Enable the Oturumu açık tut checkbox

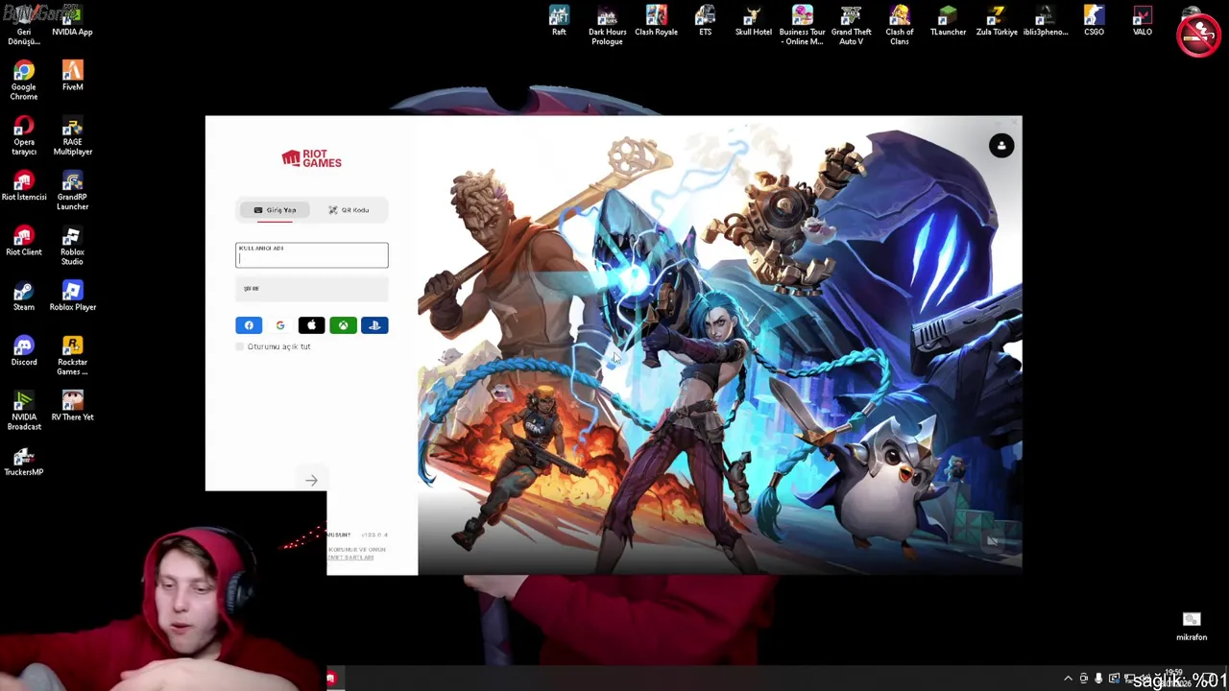tap(240, 346)
